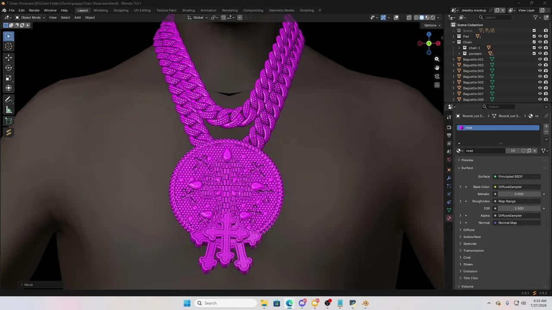Click the pan hand viewport gizmo
This screenshot has height=310, width=552.
(x=437, y=68)
